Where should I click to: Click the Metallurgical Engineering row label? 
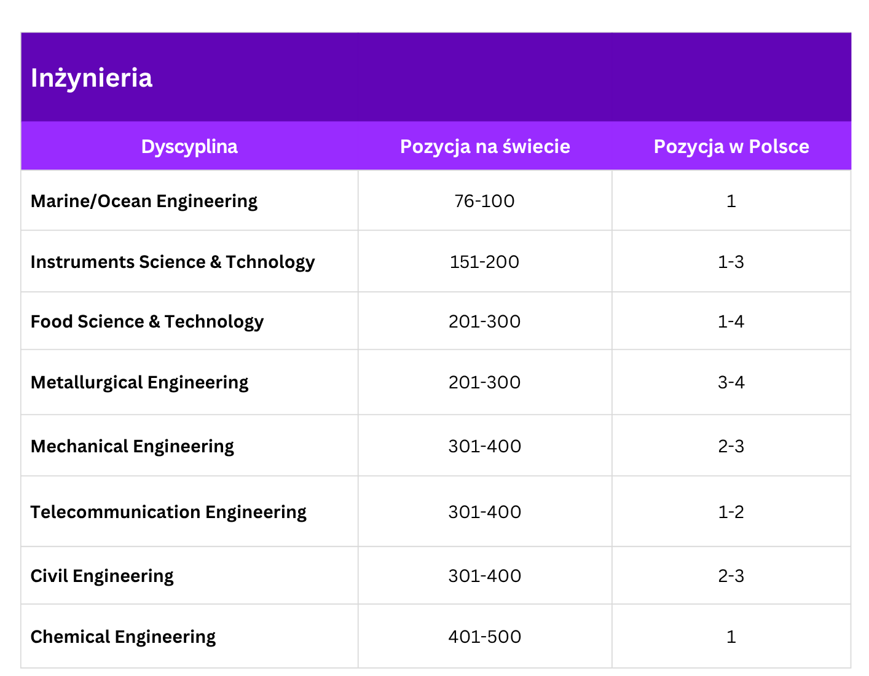tap(140, 382)
